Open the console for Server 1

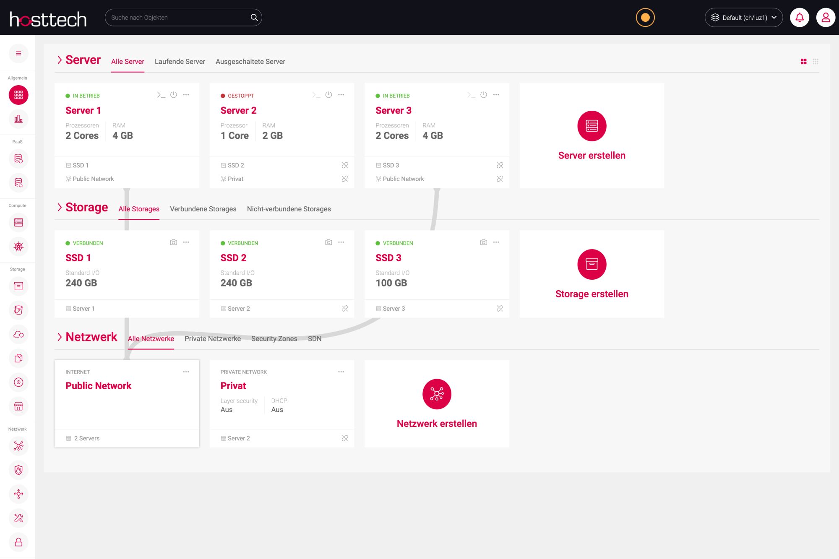coord(161,95)
